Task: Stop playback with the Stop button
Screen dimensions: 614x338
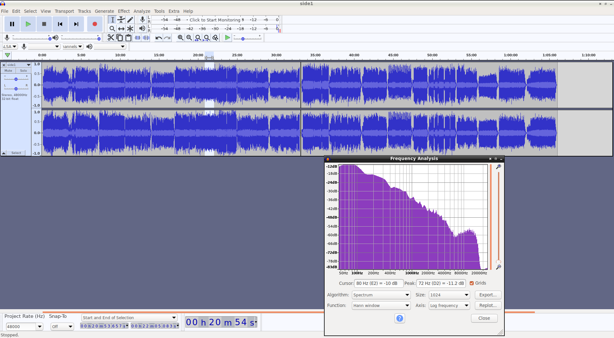Action: click(x=44, y=24)
